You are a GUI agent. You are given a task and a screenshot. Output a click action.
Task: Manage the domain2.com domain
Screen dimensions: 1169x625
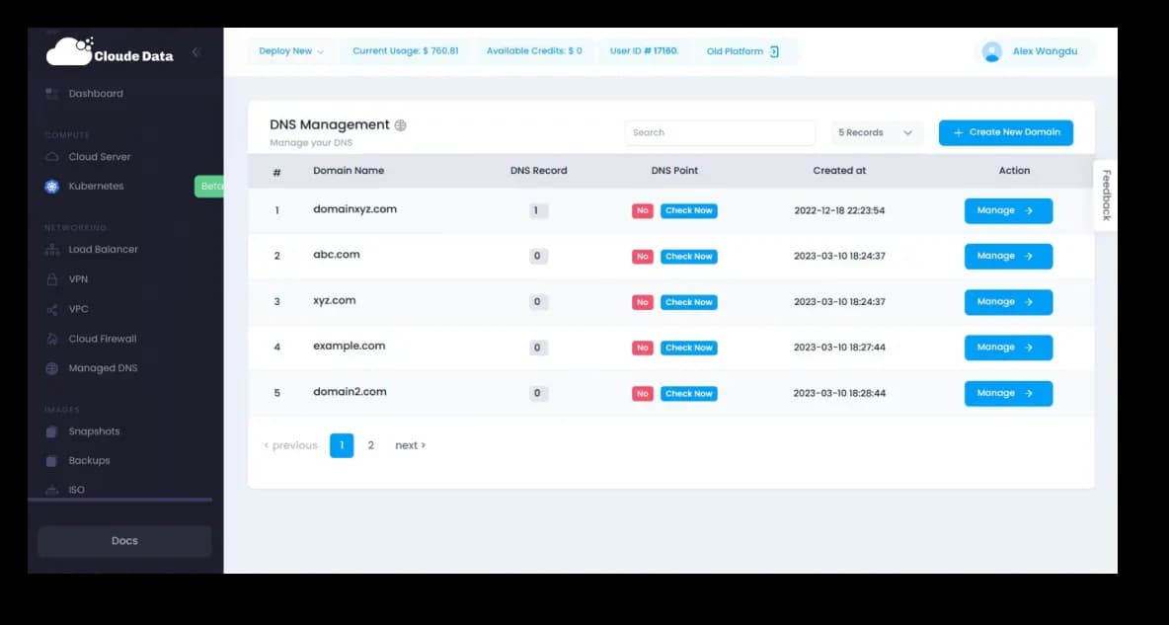click(1008, 394)
